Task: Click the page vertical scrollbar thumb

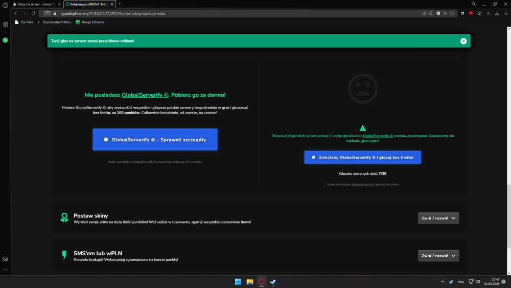Action: (509, 216)
